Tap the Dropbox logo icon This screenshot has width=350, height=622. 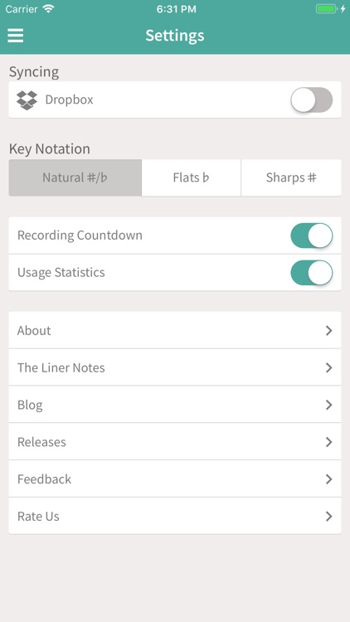tap(27, 100)
